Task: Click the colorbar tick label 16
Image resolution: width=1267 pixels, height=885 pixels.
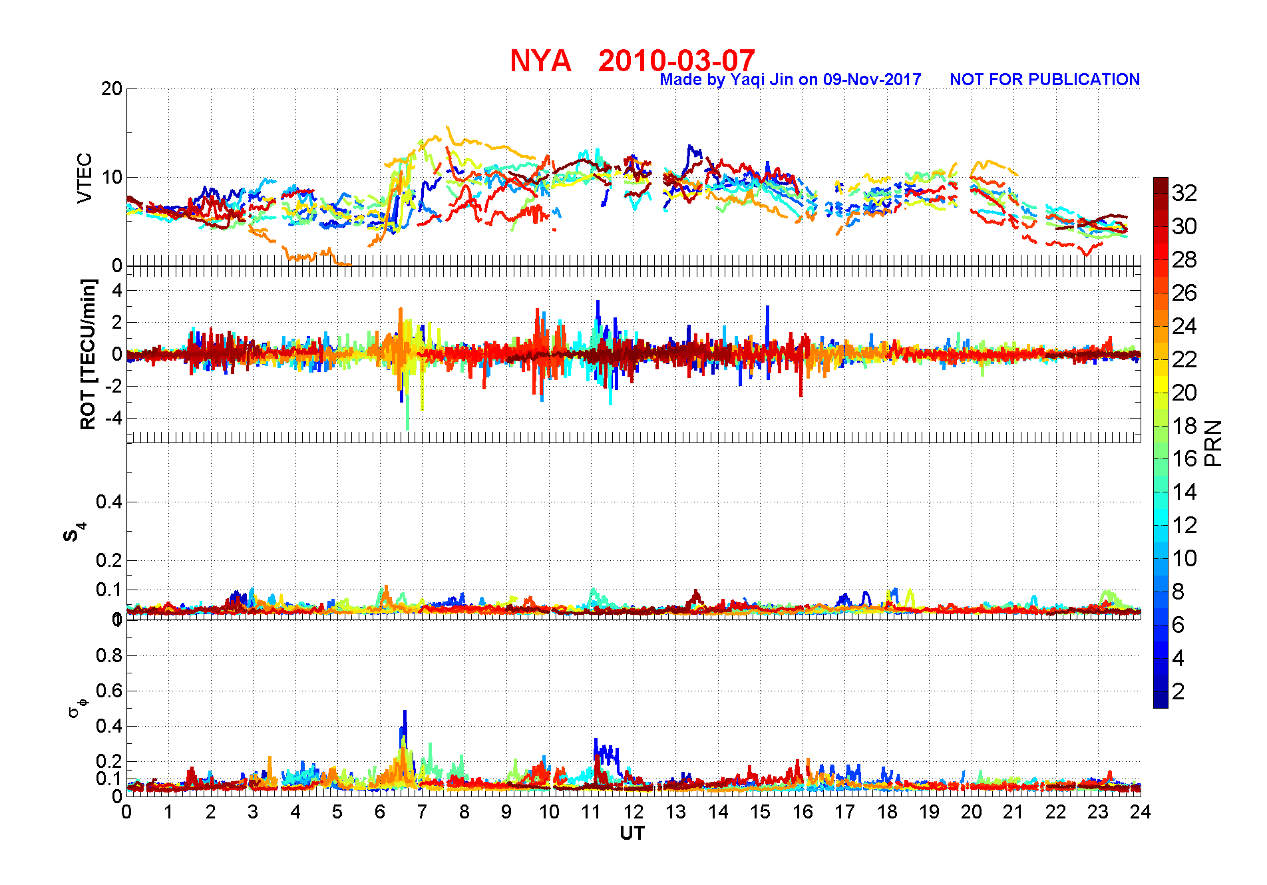Action: pyautogui.click(x=1184, y=458)
